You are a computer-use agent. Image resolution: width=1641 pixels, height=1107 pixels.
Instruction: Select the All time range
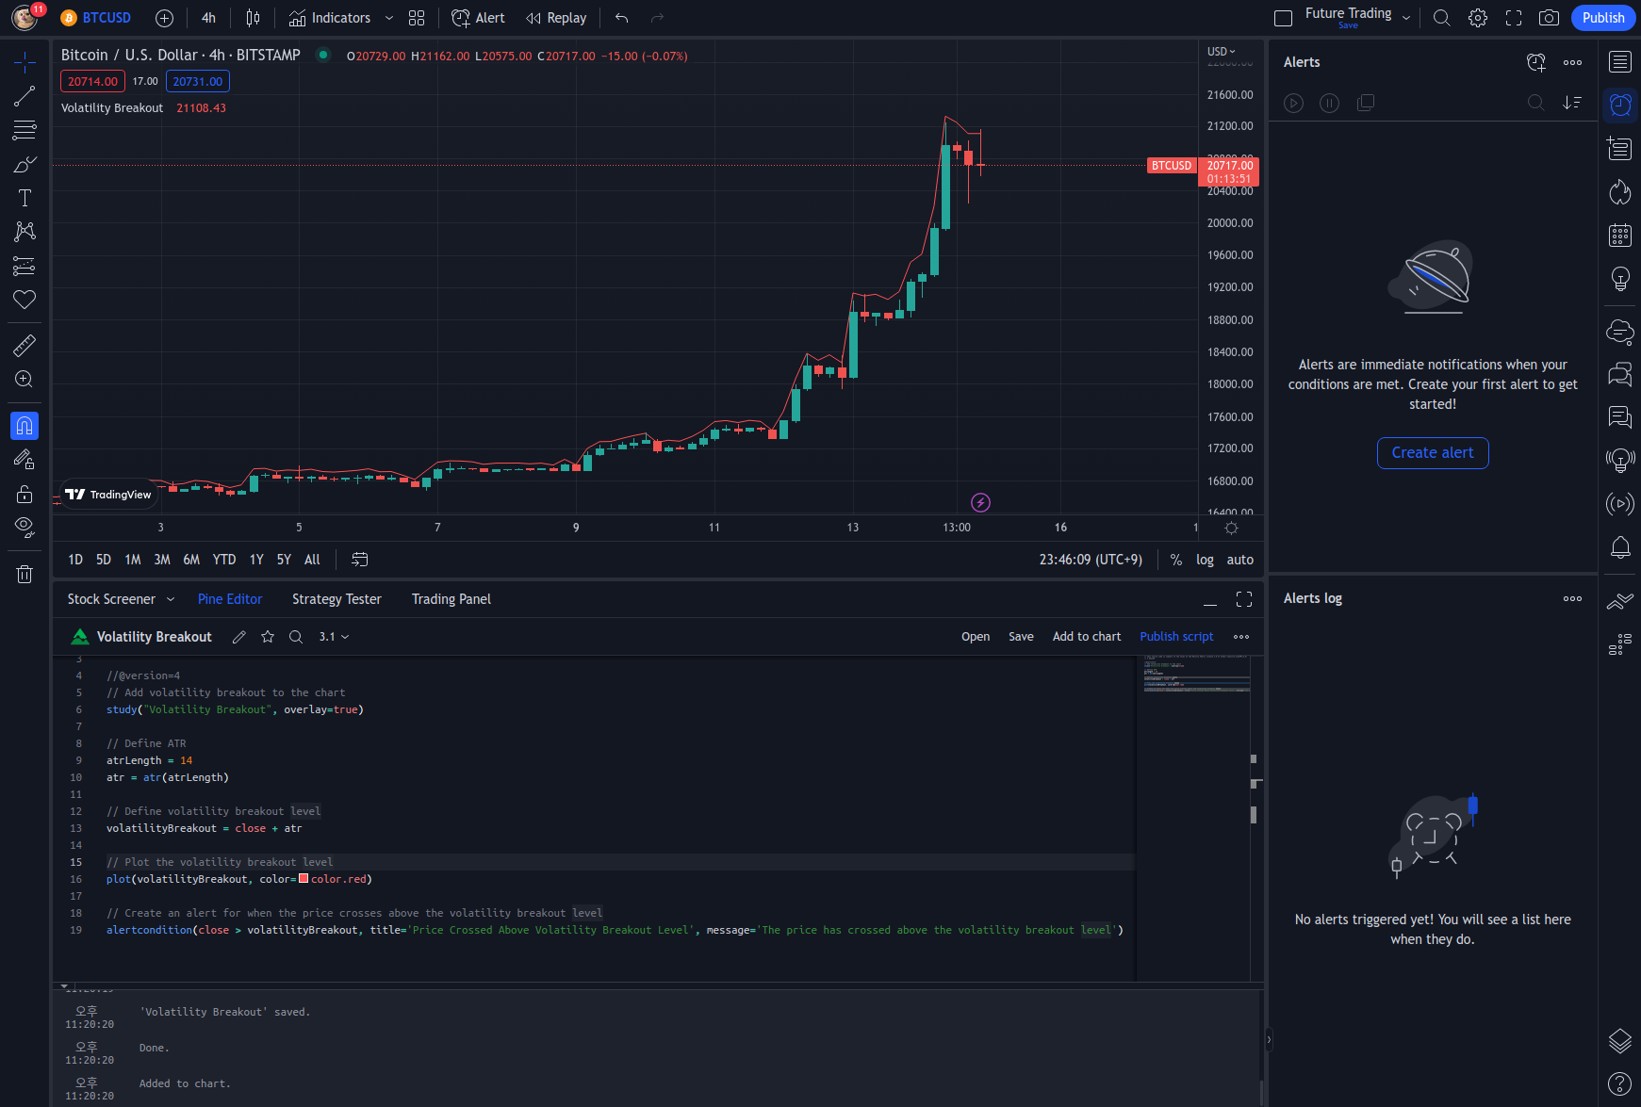tap(312, 560)
